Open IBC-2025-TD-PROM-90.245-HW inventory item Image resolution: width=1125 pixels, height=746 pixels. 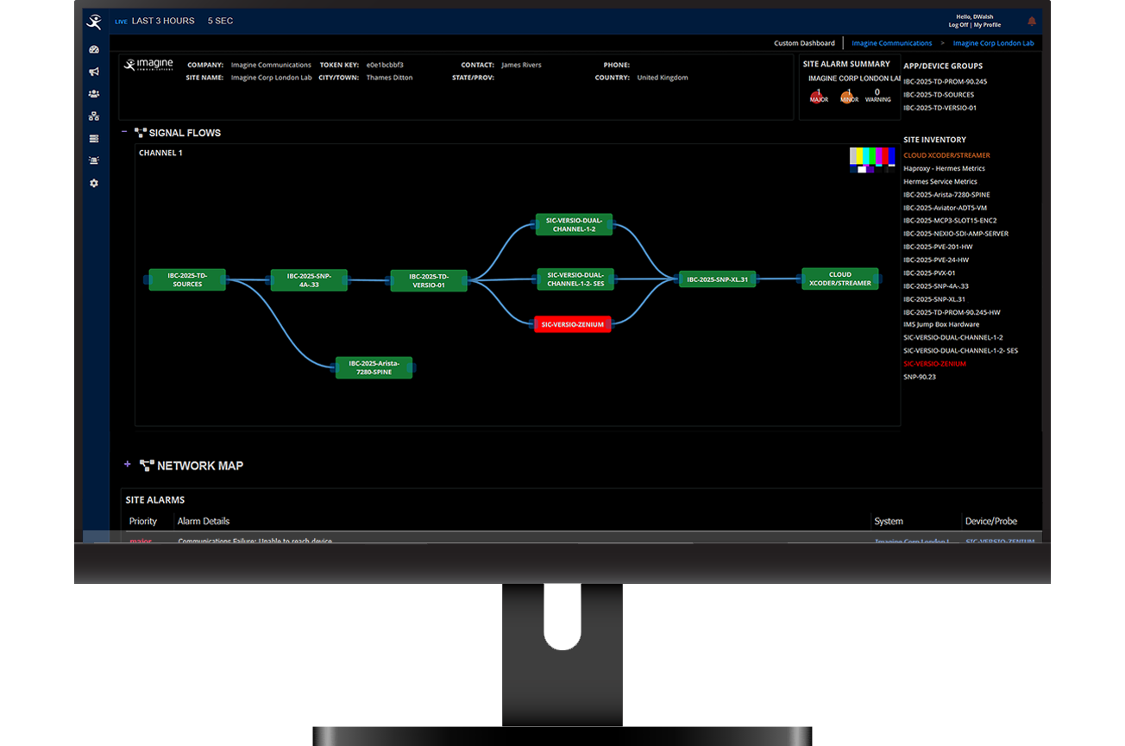pos(952,311)
